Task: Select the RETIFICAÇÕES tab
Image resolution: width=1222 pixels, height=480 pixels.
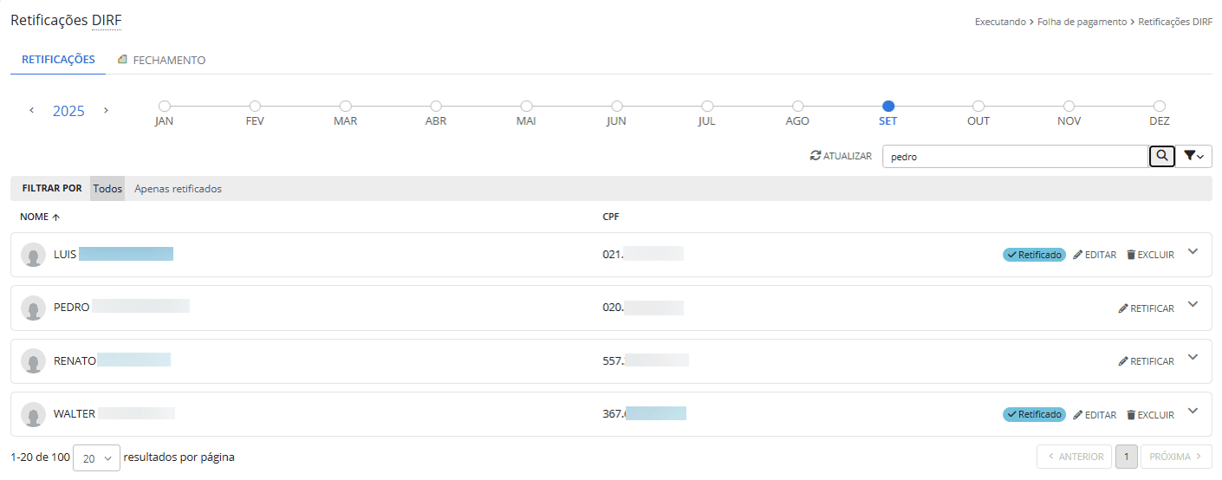Action: 58,60
